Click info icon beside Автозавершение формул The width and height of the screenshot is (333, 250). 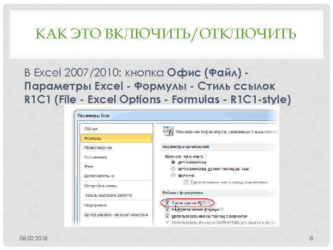221,209
